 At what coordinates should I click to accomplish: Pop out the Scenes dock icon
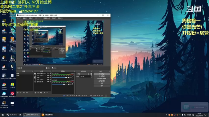pos(32,71)
